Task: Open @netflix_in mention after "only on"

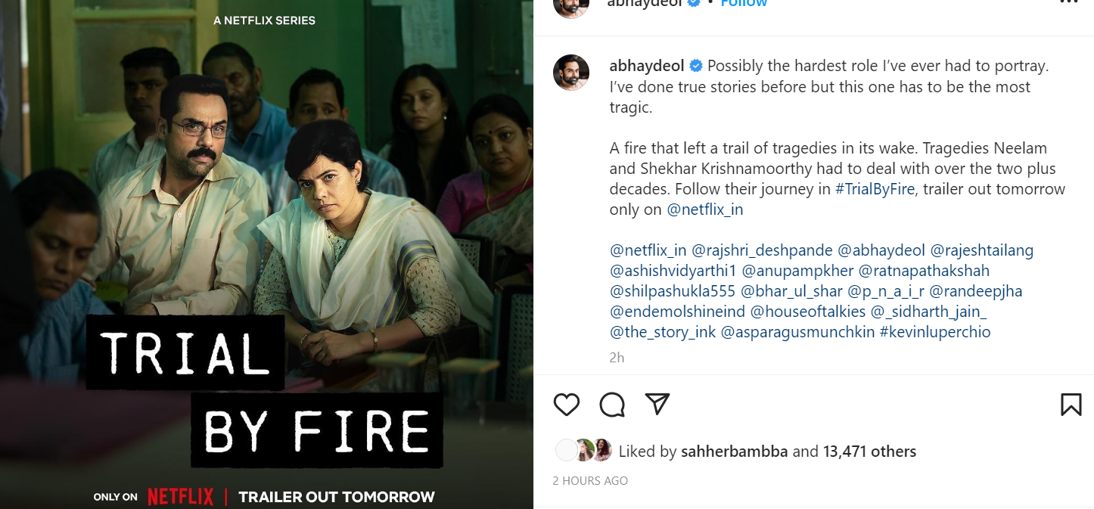Action: pos(705,209)
